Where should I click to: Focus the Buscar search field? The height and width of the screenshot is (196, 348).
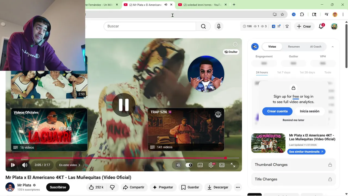pos(150,26)
